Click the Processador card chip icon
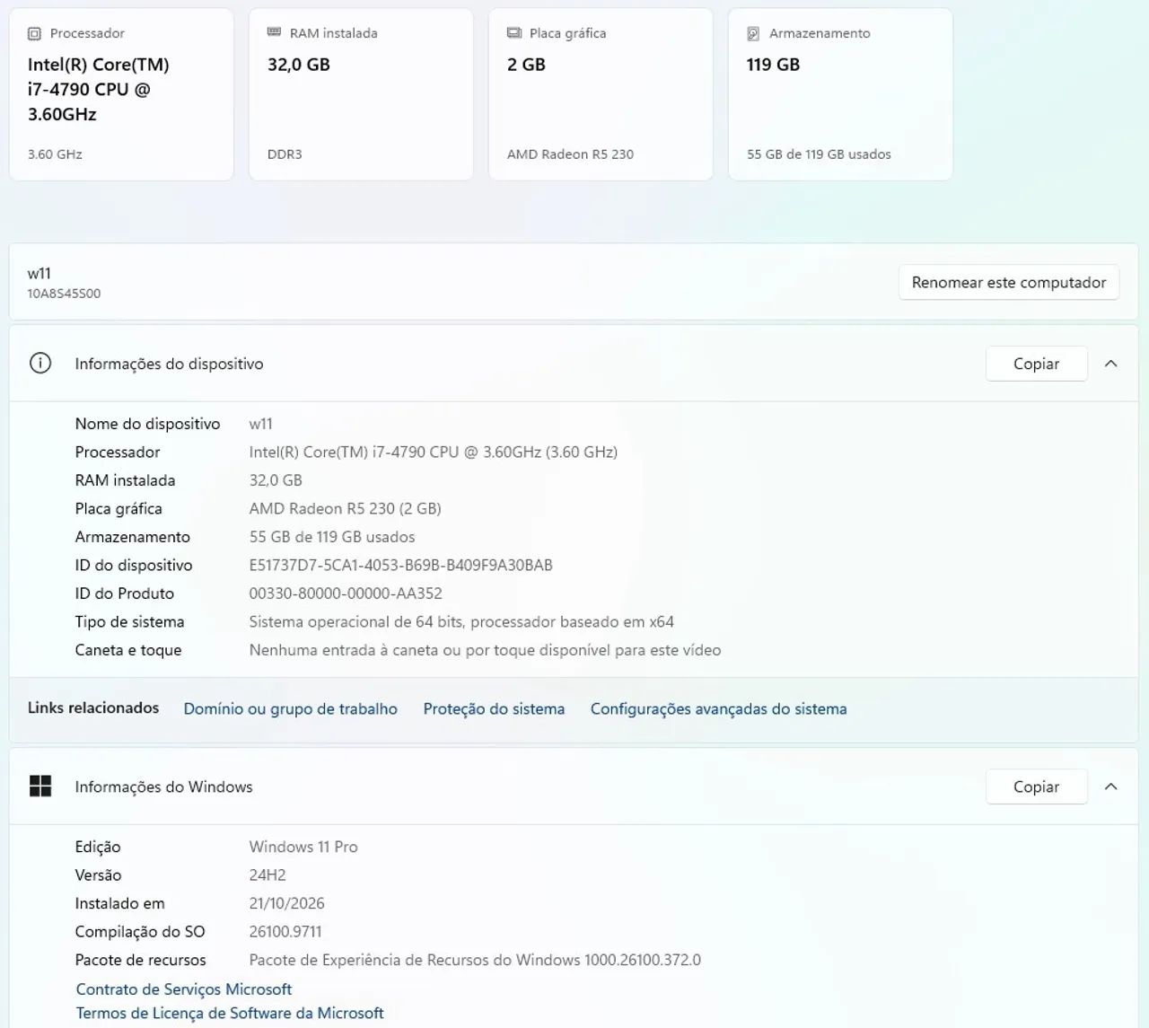Image resolution: width=1149 pixels, height=1028 pixels. (x=34, y=33)
